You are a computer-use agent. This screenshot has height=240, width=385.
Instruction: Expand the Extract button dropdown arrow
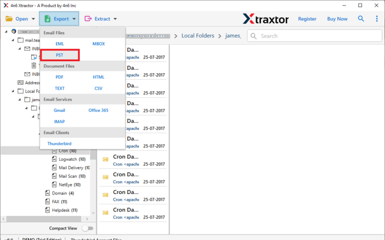(115, 19)
